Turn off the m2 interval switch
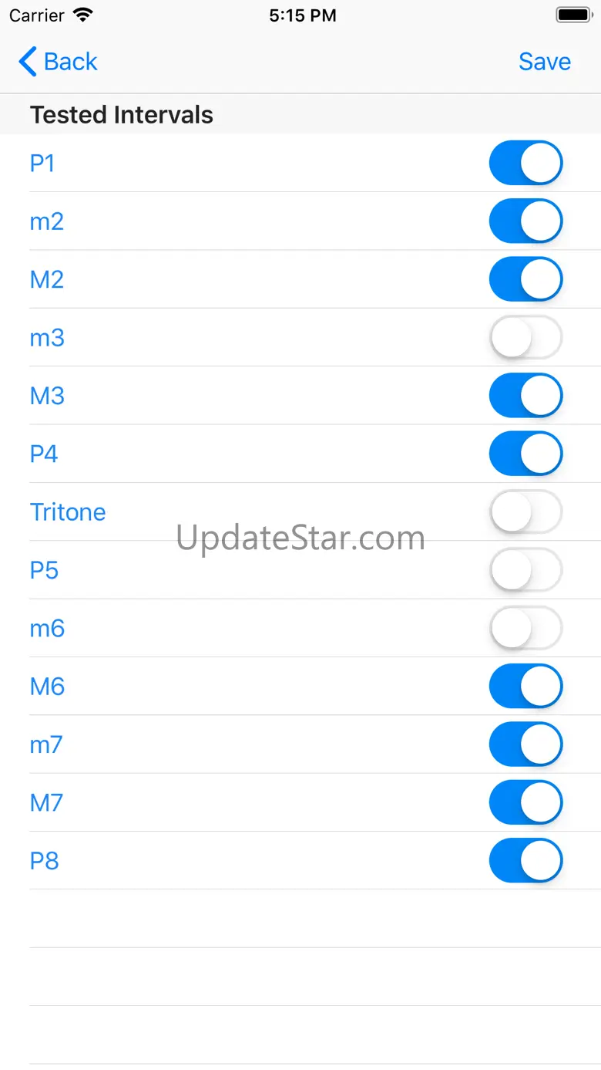 [525, 221]
